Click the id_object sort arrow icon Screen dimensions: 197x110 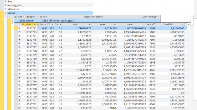click(35, 24)
